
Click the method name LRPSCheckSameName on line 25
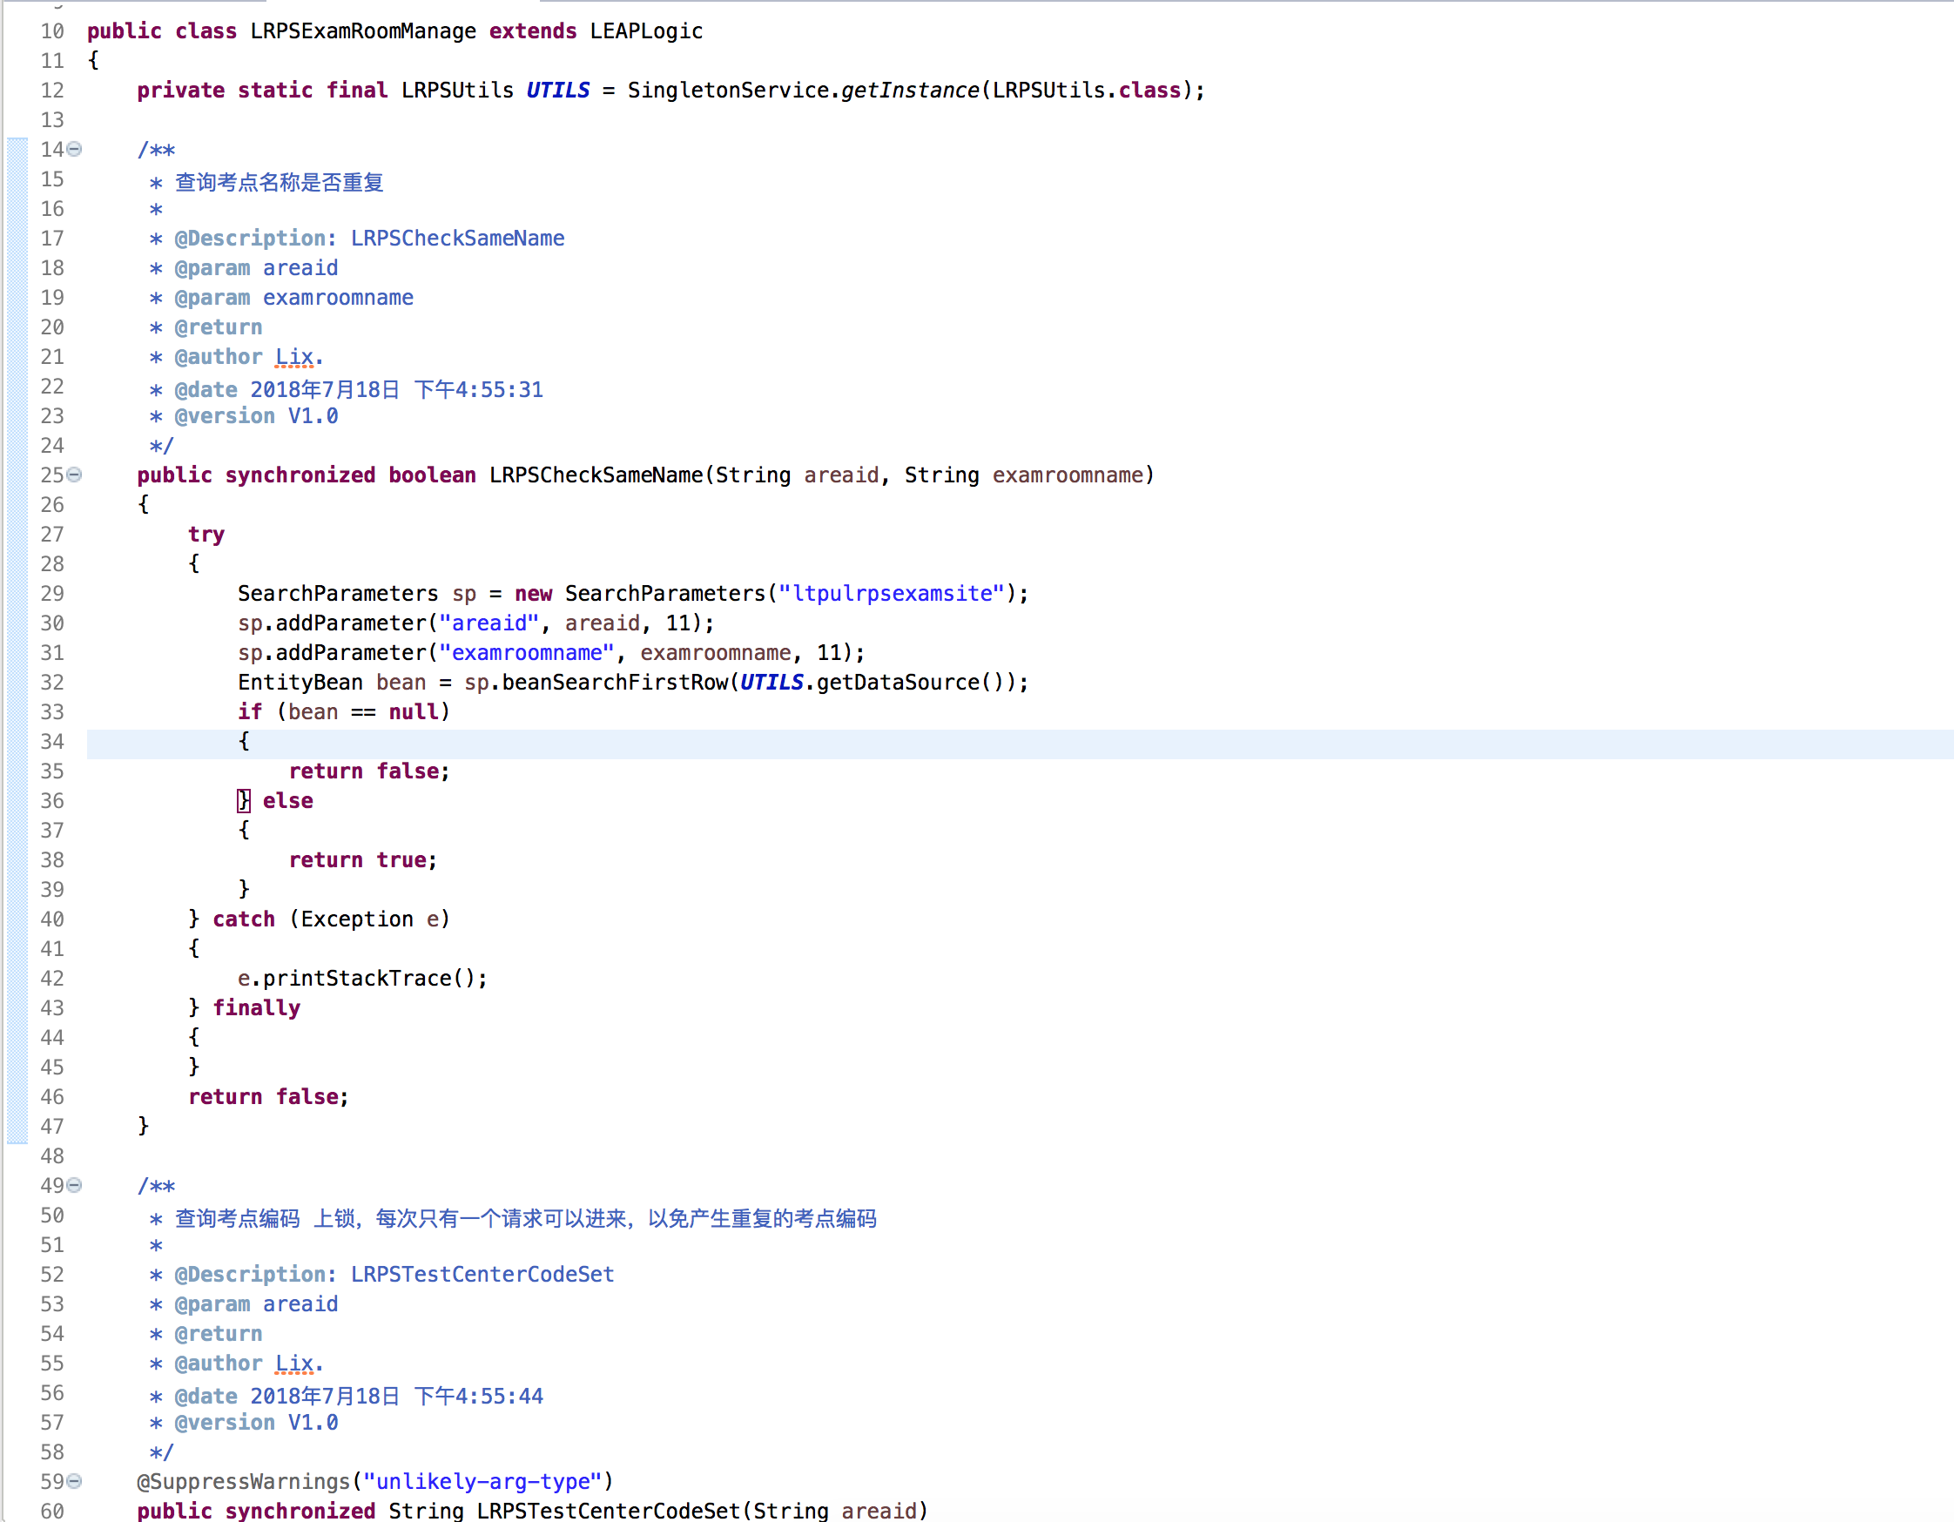tap(596, 475)
